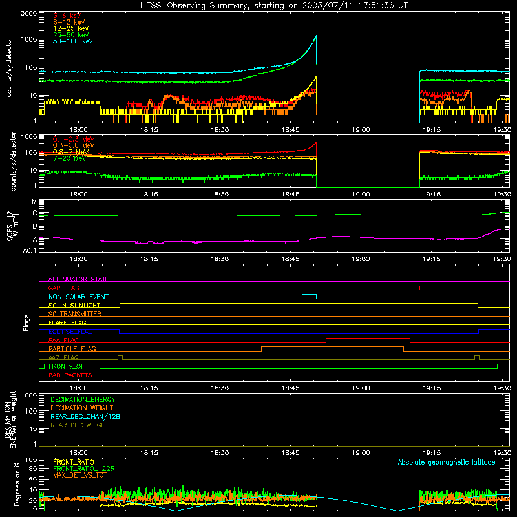Click the '0.8-7 MeV' legend label
Screen dimensions: 517x517
71,152
